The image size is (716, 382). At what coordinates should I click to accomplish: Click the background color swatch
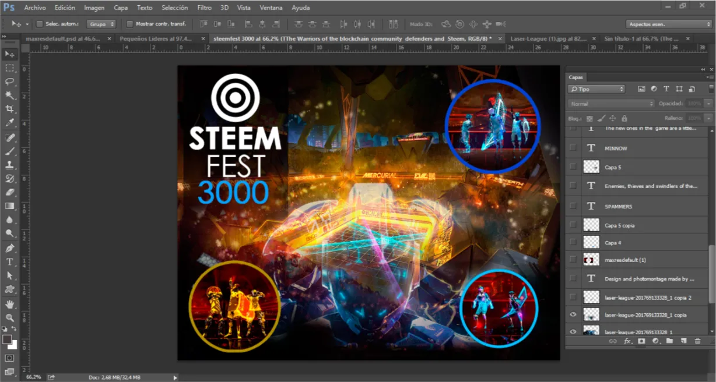pyautogui.click(x=13, y=345)
